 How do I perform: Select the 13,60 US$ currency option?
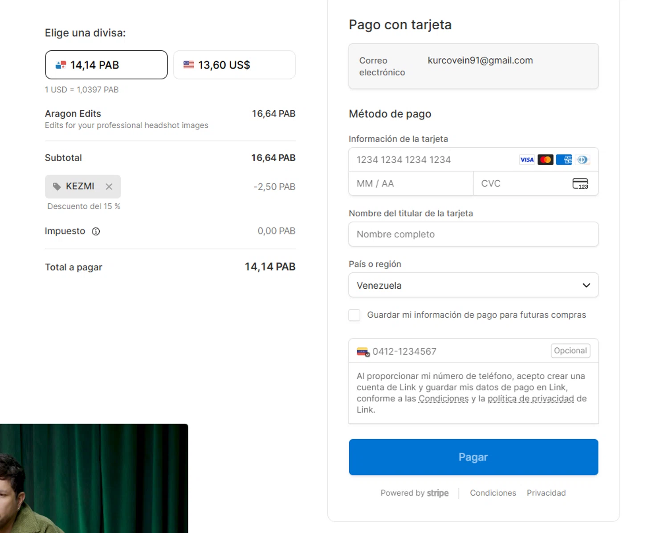234,65
